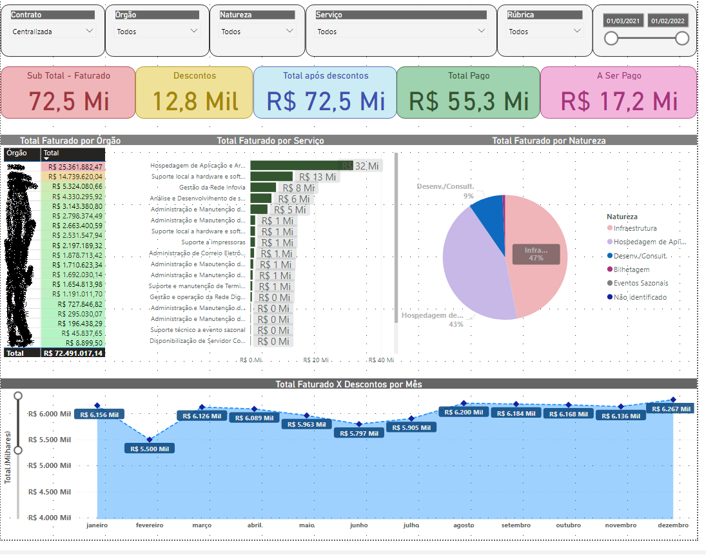Click the table grand total R$ 72.491.017,14
The width and height of the screenshot is (715, 555).
(x=73, y=353)
